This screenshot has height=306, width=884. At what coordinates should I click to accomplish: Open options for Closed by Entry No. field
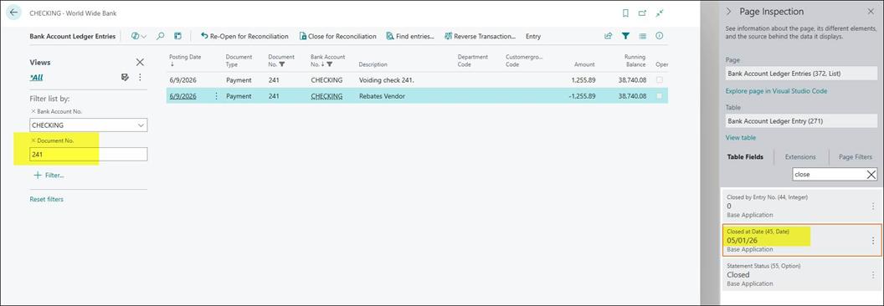(x=873, y=207)
